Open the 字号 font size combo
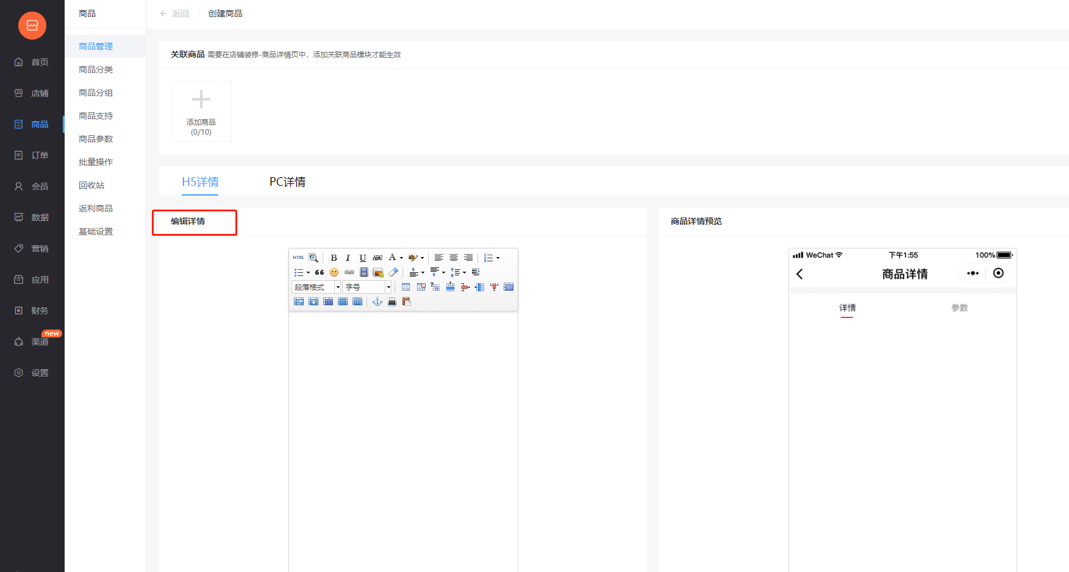The width and height of the screenshot is (1069, 572). tap(367, 287)
